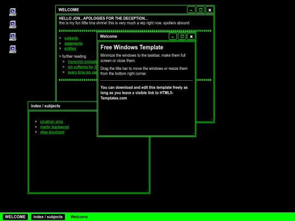This screenshot has width=295, height=221.
Task: Click the front Welcome window title text
Action: (108, 36)
